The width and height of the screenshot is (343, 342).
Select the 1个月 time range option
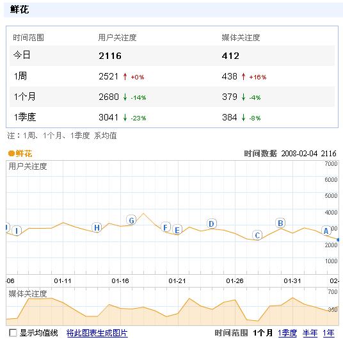[x=263, y=333]
